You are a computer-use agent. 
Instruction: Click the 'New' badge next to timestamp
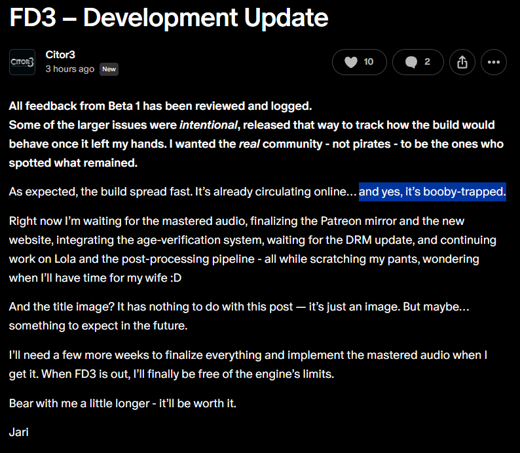pyautogui.click(x=109, y=69)
